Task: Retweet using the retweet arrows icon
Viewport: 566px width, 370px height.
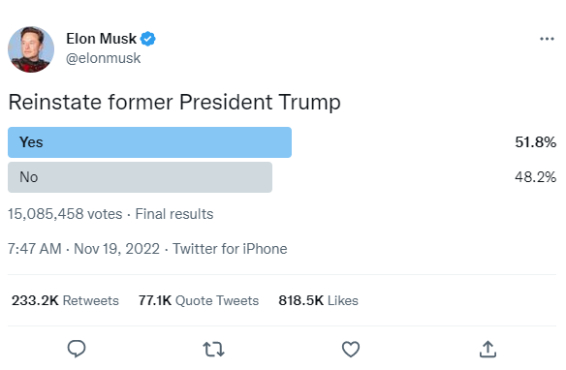Action: click(213, 350)
